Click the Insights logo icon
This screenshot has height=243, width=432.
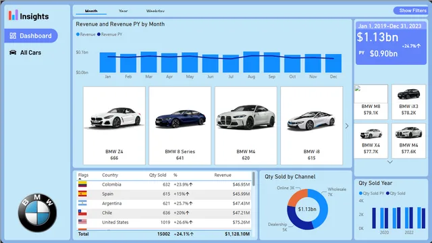(13, 15)
